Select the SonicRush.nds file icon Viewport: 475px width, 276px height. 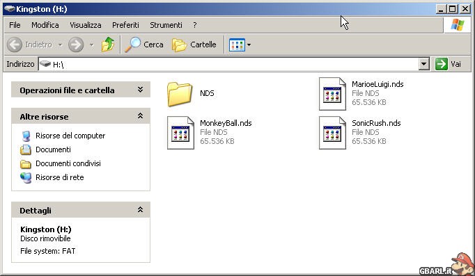[x=332, y=133]
